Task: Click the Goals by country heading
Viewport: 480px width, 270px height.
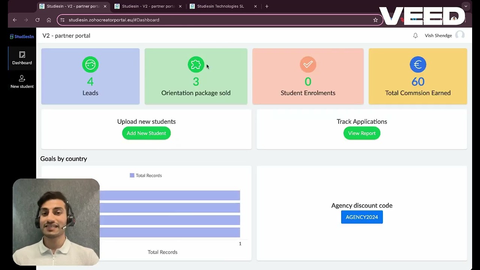Action: click(64, 159)
